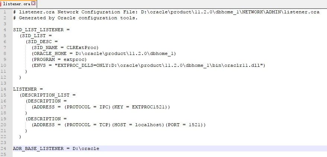Select line number 24 in the margin

(5, 148)
